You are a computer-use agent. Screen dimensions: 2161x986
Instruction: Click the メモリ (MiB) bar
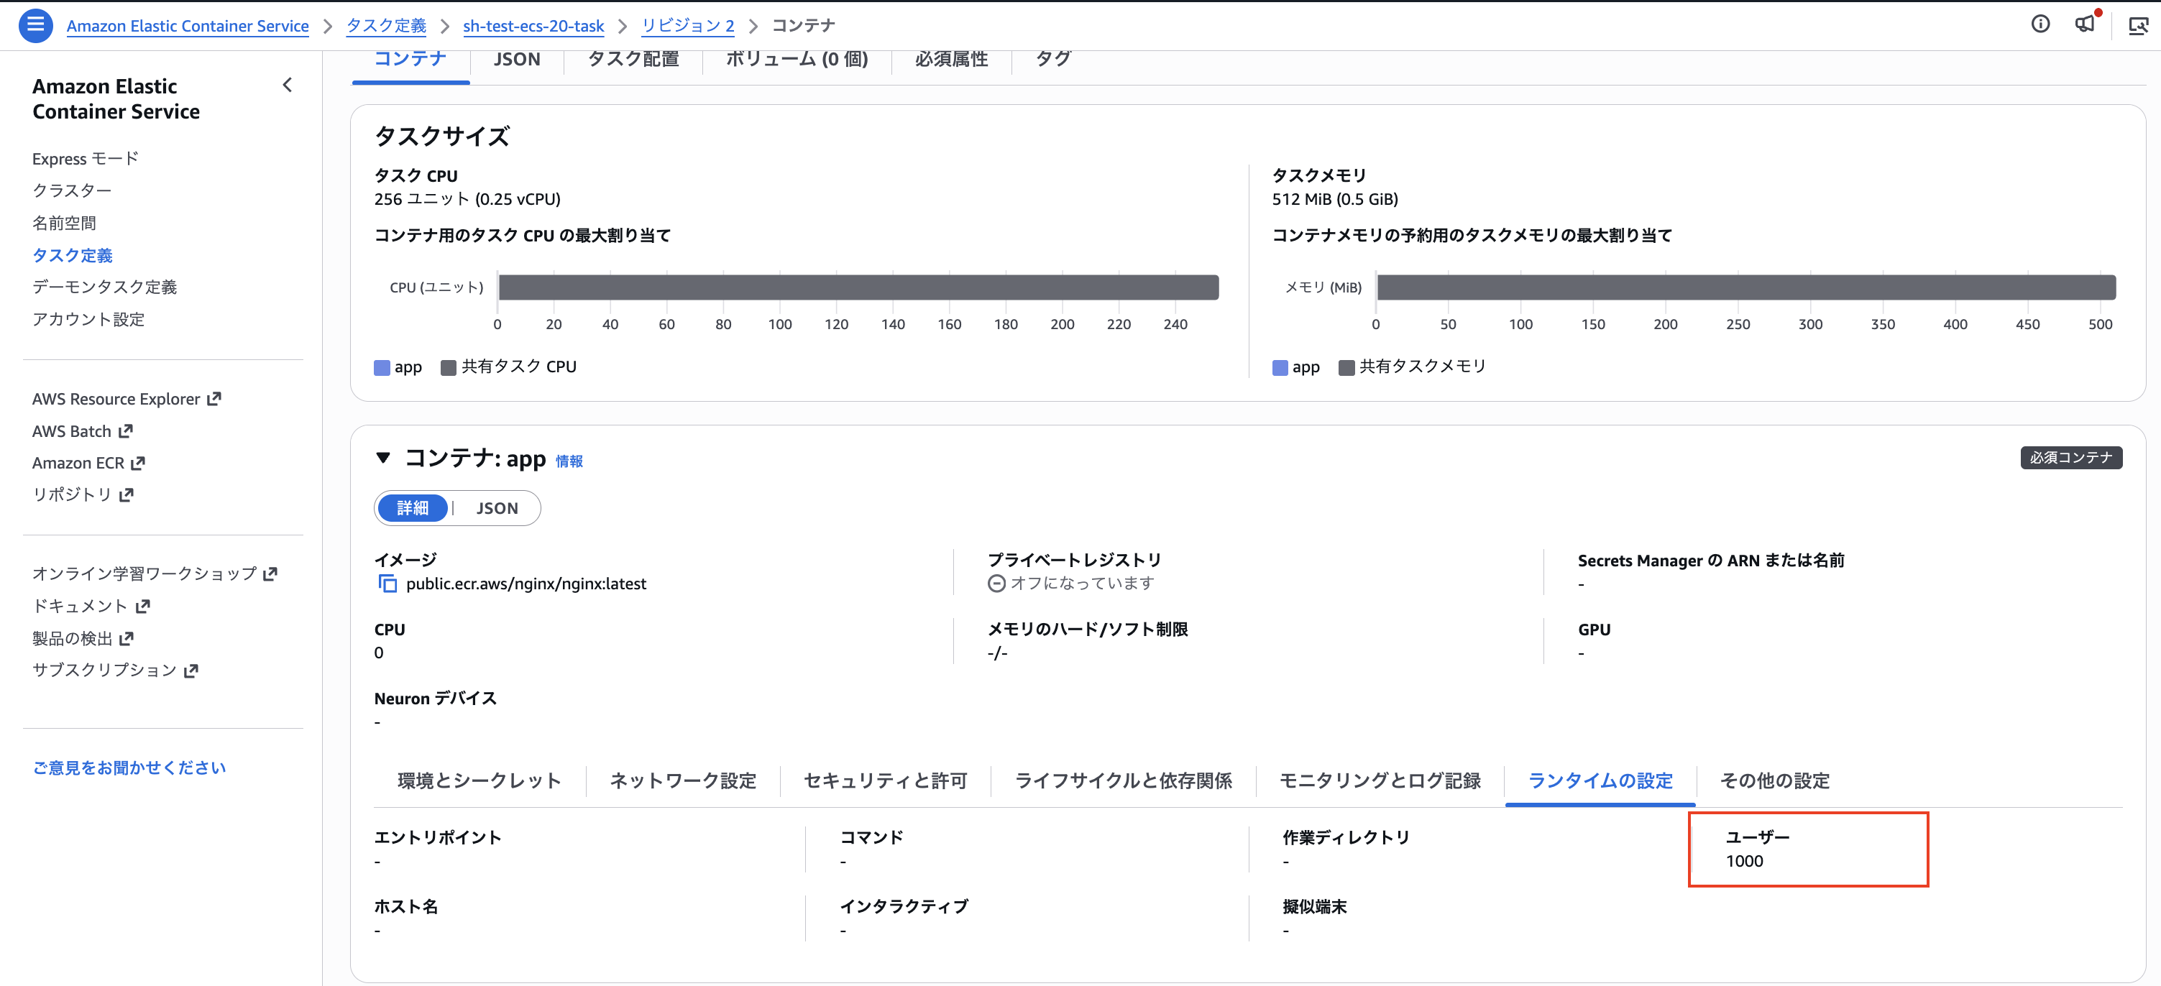1745,287
